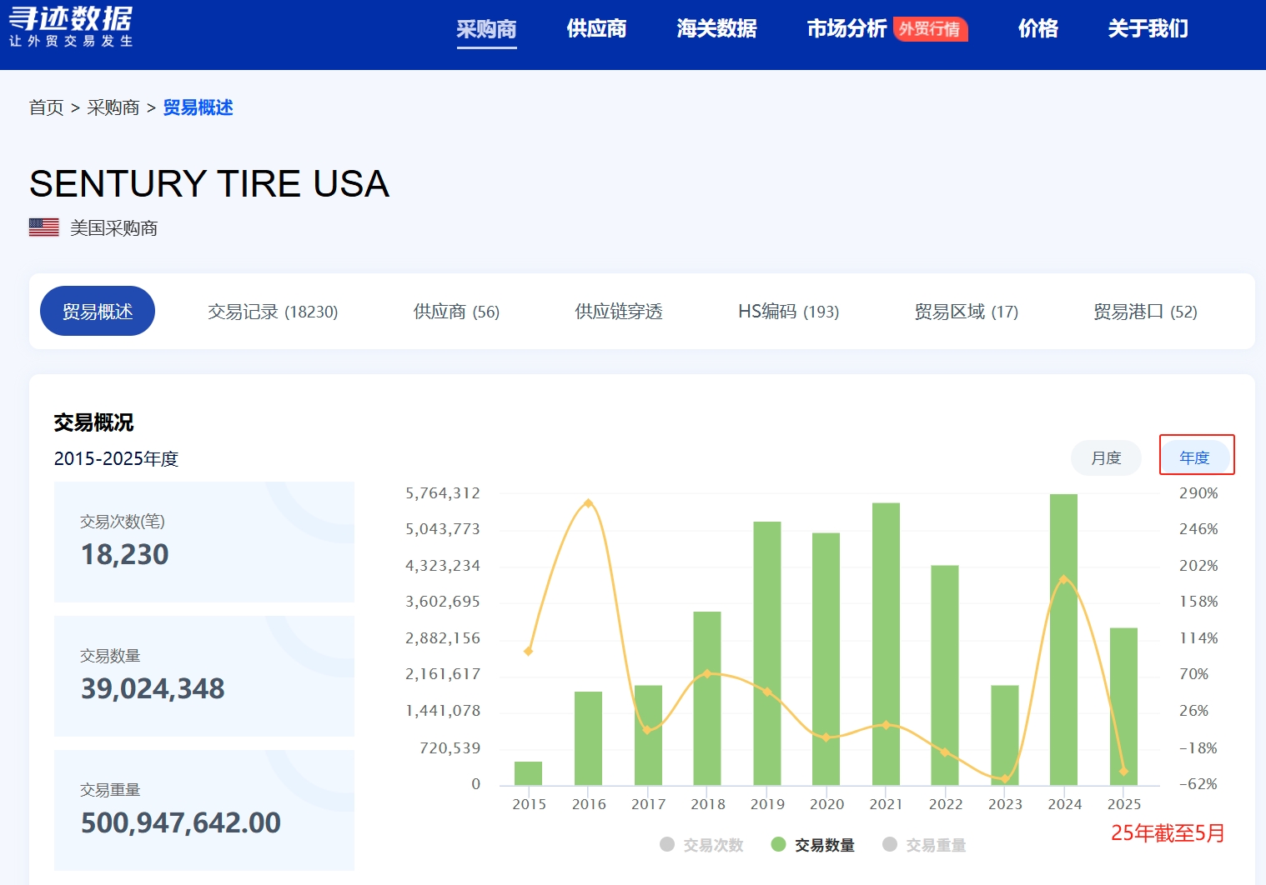Open the 贸易港口 (52) tab
Viewport: 1266px width, 885px height.
pos(1145,312)
